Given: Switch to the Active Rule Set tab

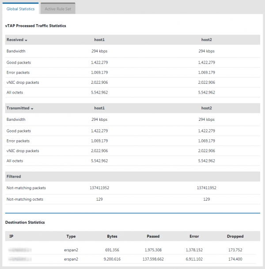Looking at the screenshot, I should coord(57,9).
